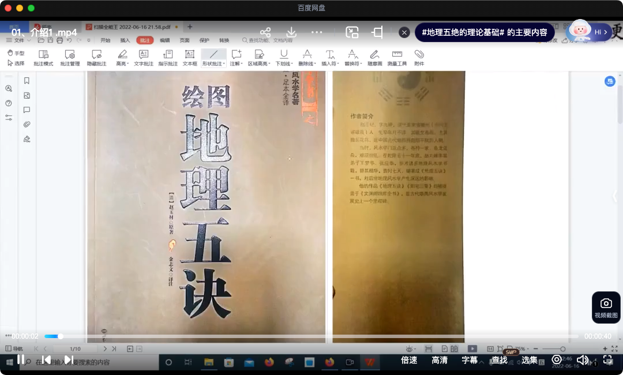Click the circular record icon beside volume
Screen dimensions: 623x375
pos(557,359)
